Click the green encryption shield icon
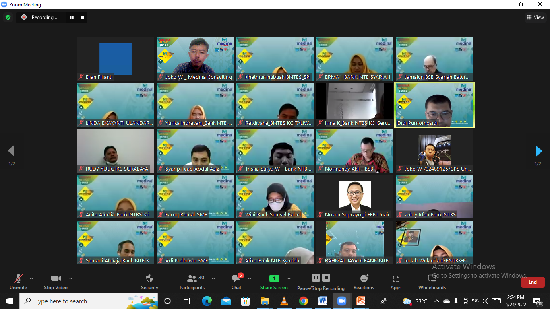 coord(8,17)
